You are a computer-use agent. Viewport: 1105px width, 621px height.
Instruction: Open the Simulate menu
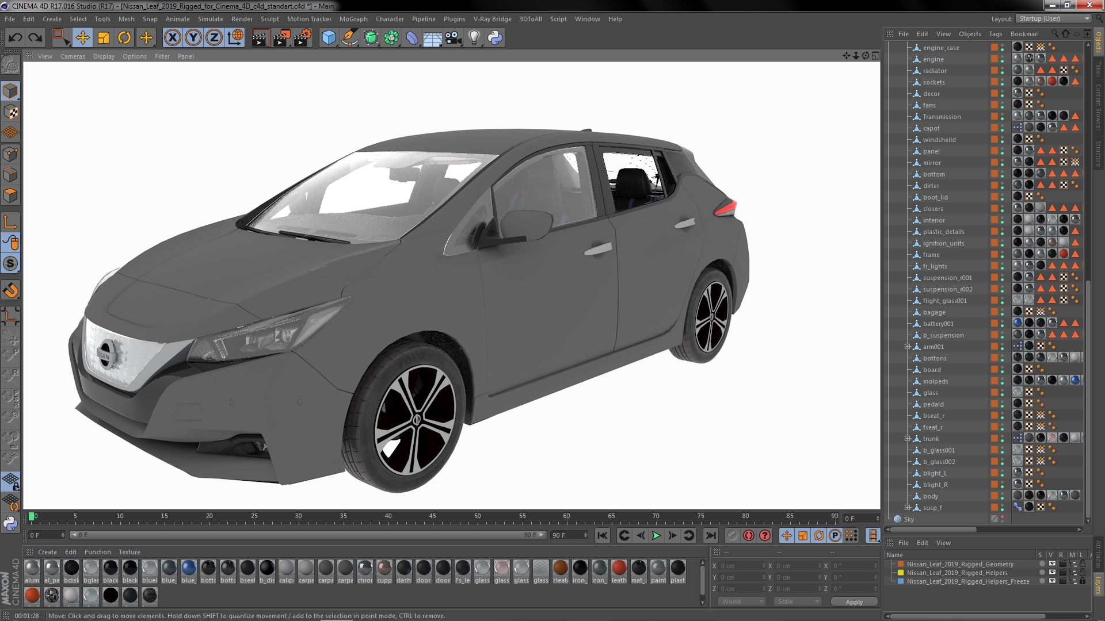coord(210,19)
